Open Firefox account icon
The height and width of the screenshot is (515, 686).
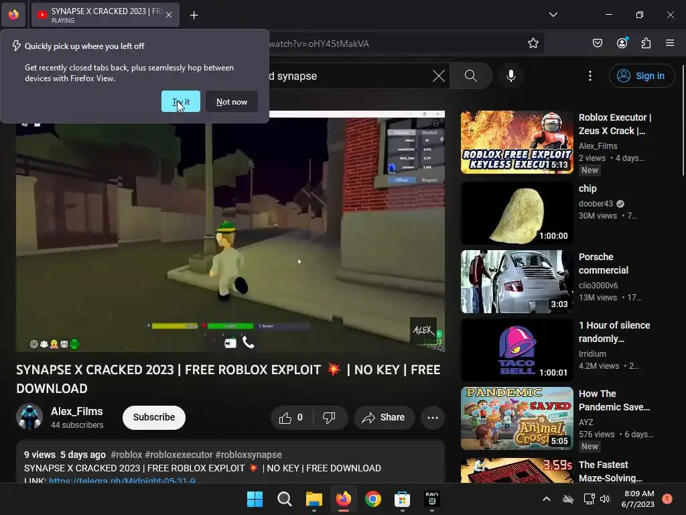pyautogui.click(x=622, y=43)
